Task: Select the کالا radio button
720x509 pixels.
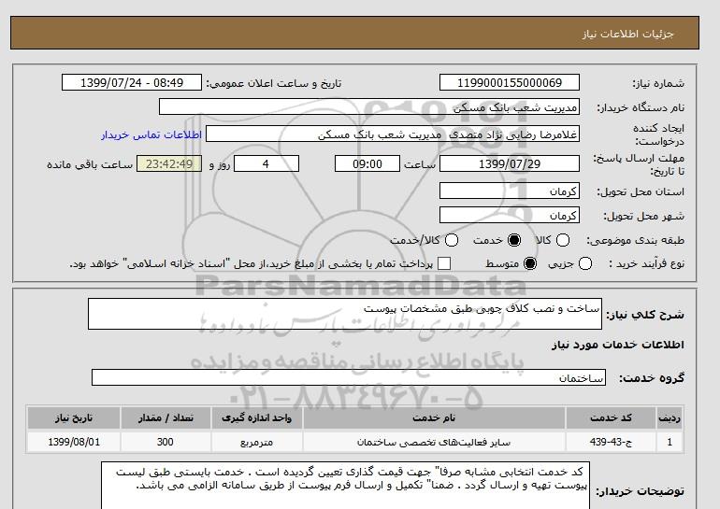Action: (563, 240)
